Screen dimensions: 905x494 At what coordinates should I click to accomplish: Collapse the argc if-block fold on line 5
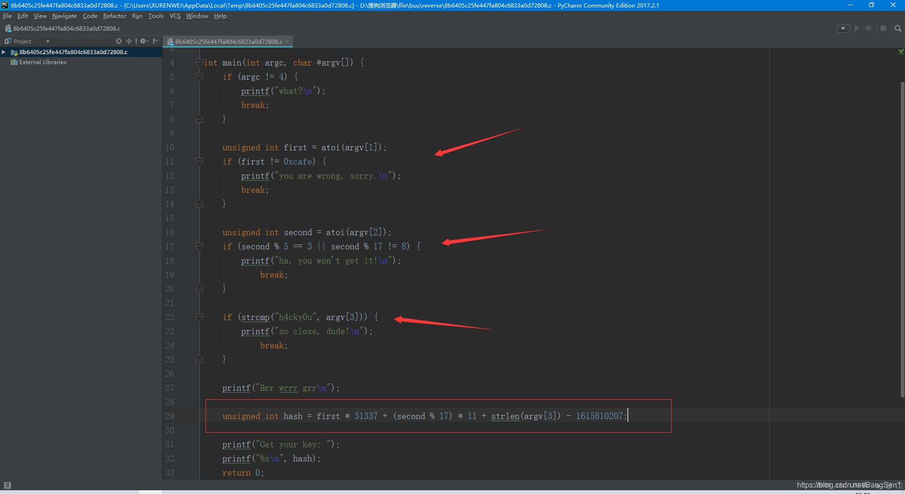pos(199,76)
